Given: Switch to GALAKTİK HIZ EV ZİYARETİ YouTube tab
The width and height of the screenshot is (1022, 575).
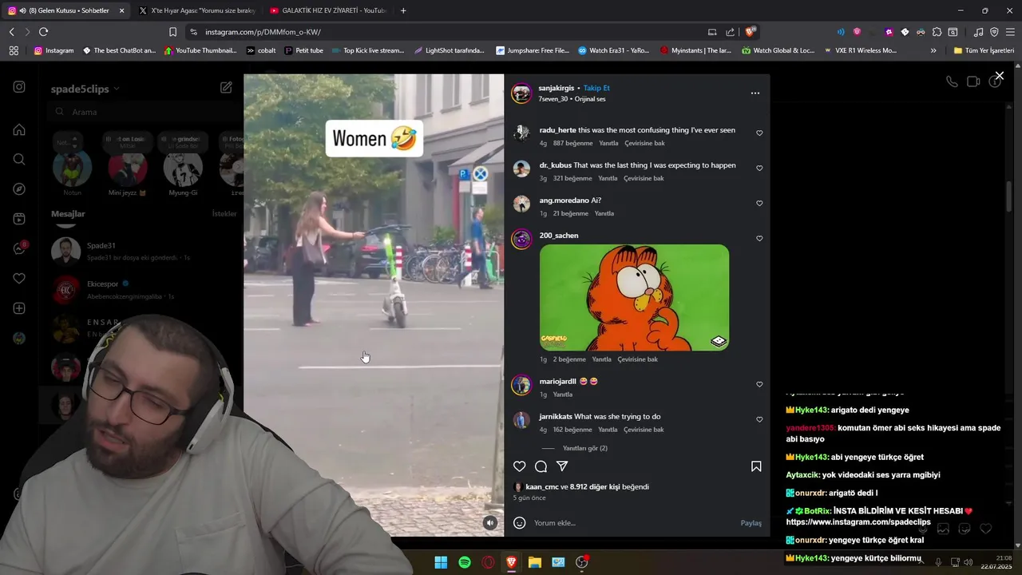Looking at the screenshot, I should tap(327, 10).
